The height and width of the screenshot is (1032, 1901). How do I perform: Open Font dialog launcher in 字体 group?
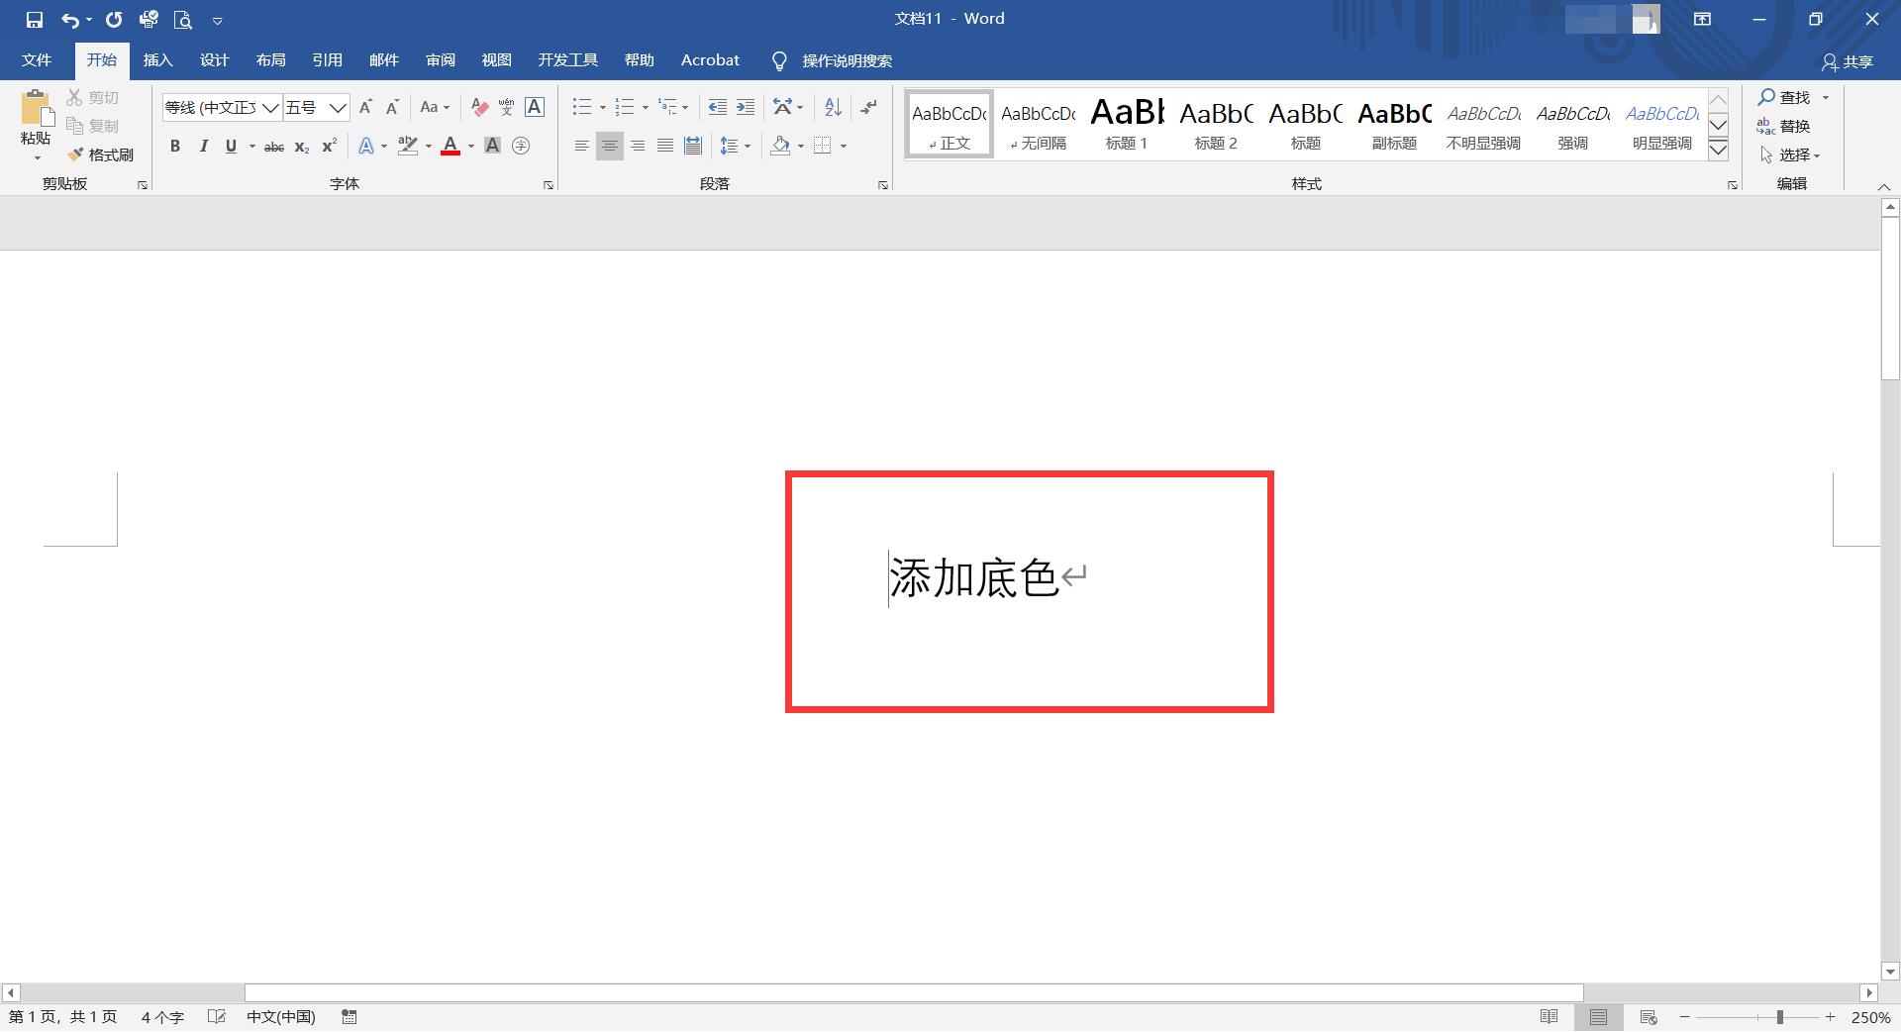pyautogui.click(x=549, y=185)
